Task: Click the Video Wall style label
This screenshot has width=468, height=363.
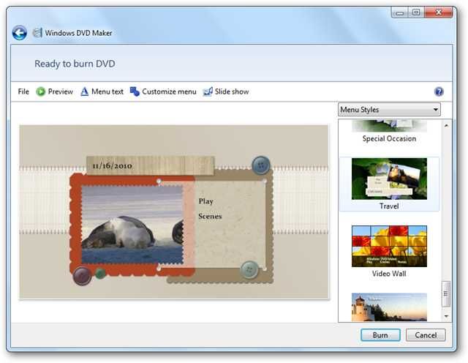Action: [389, 274]
